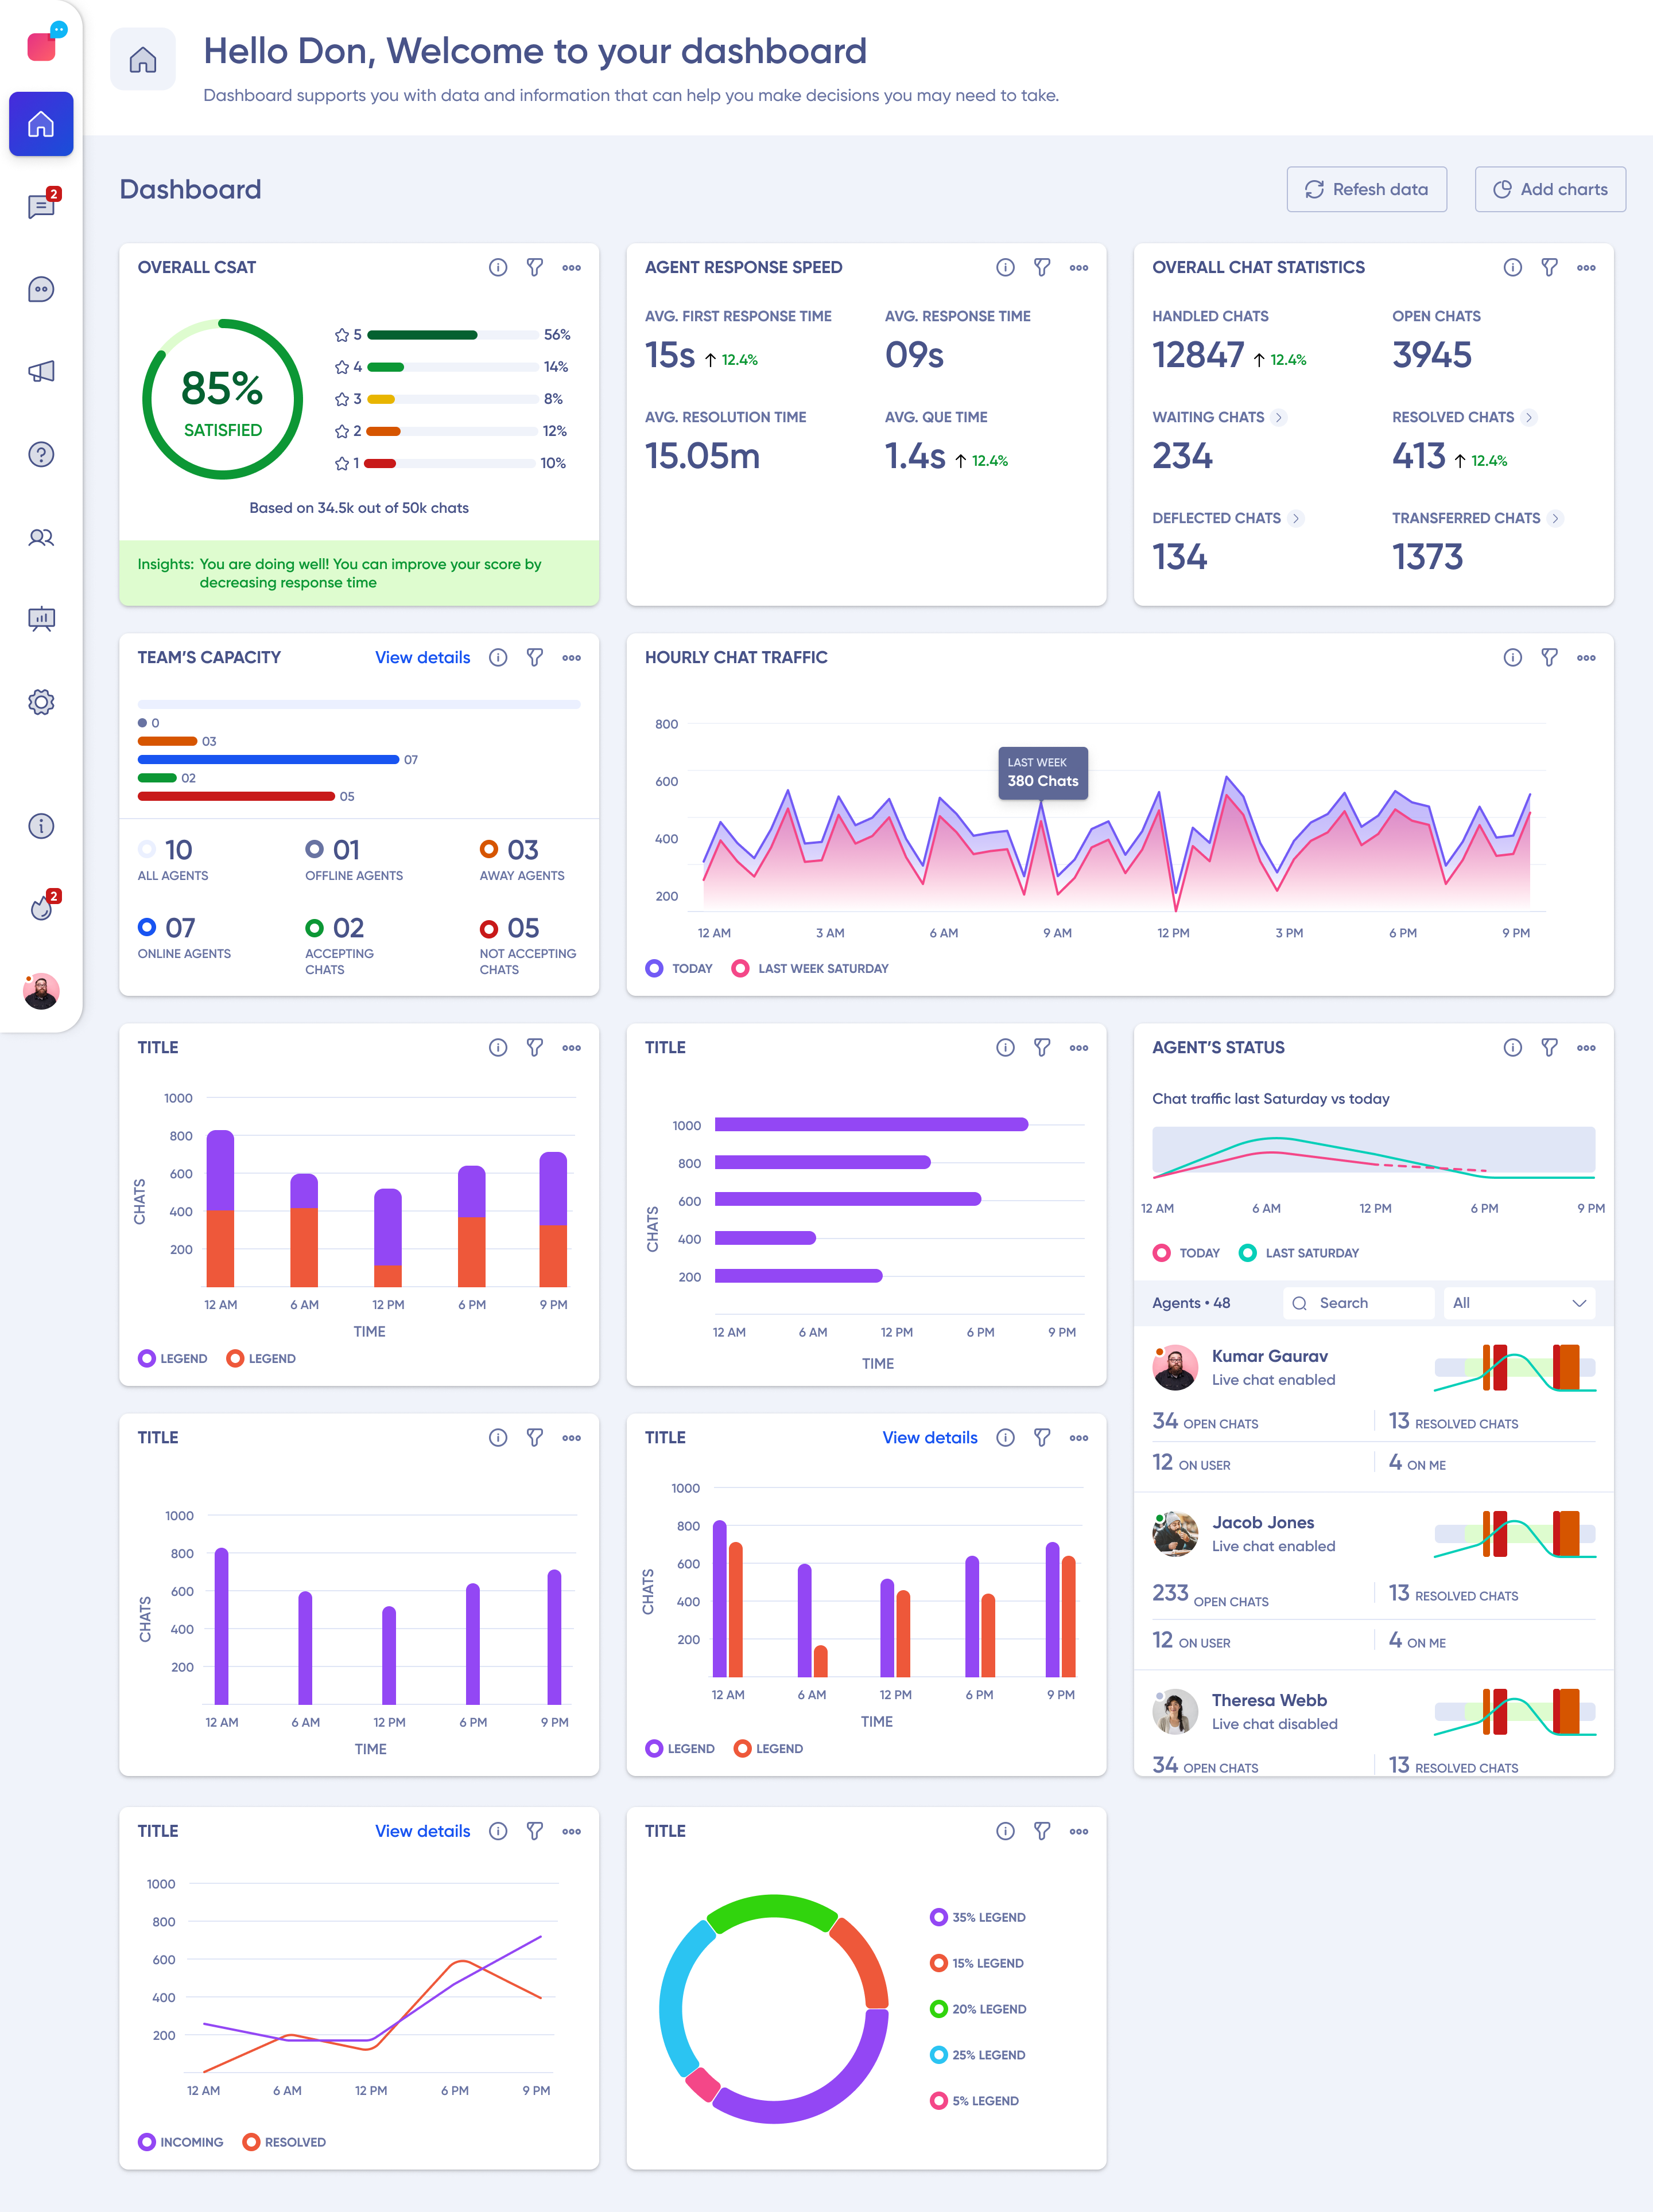Screen dimensions: 1653x2212
Task: Open the settings gear in sidebar
Action: [41, 702]
